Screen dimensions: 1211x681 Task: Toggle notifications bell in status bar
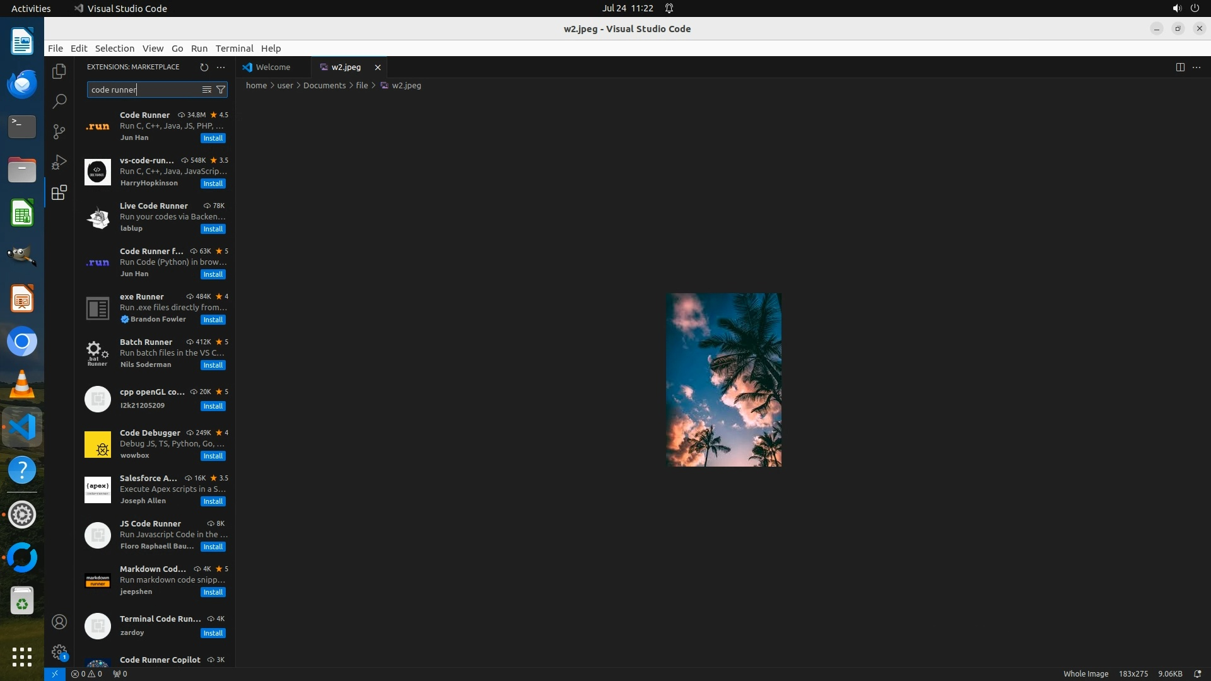click(x=1197, y=673)
